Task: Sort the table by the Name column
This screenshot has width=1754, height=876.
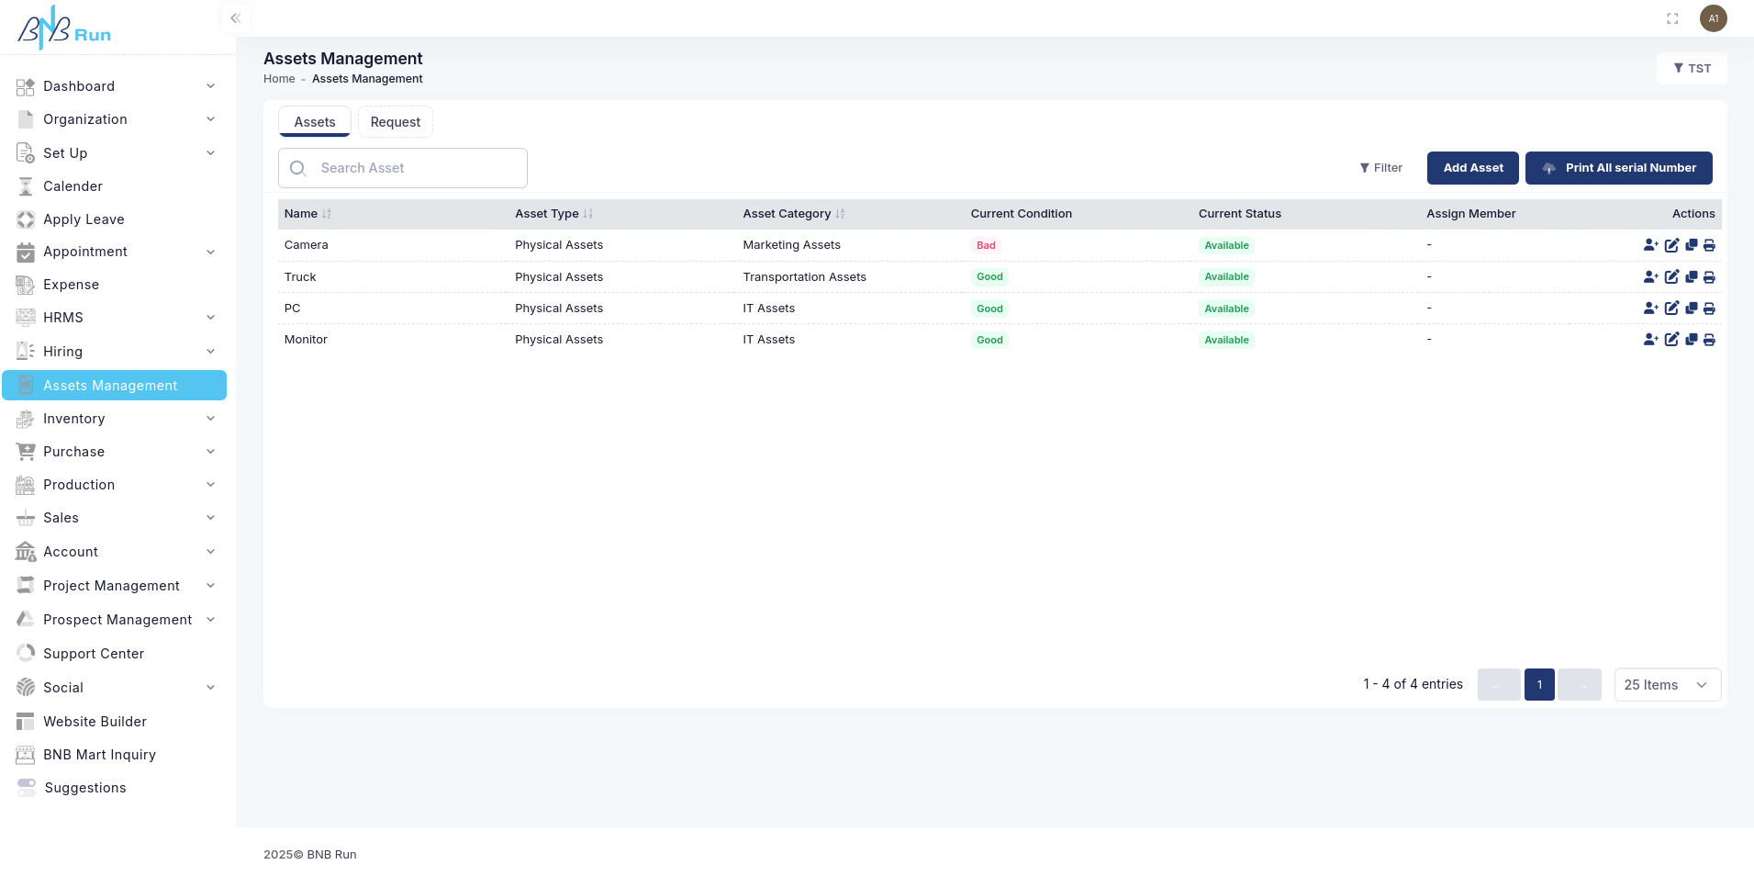Action: click(x=307, y=213)
